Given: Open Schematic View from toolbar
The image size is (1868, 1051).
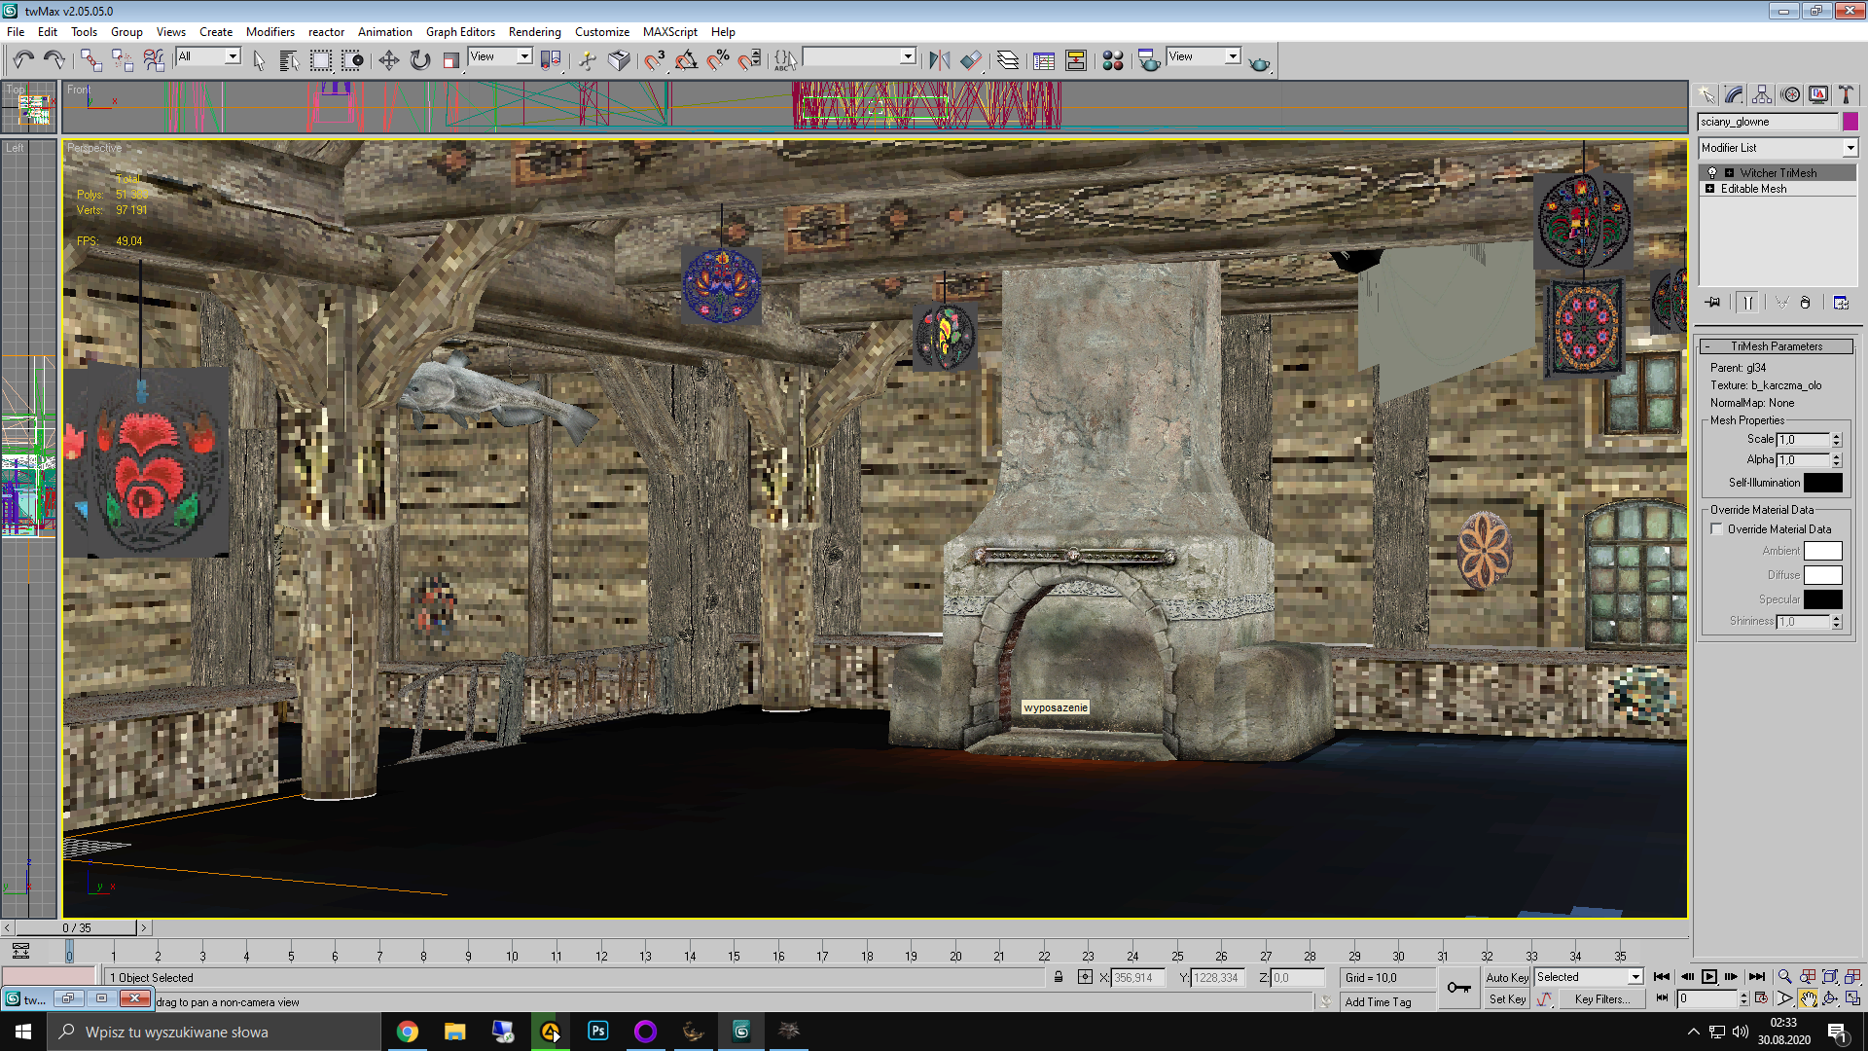Looking at the screenshot, I should [x=1076, y=60].
